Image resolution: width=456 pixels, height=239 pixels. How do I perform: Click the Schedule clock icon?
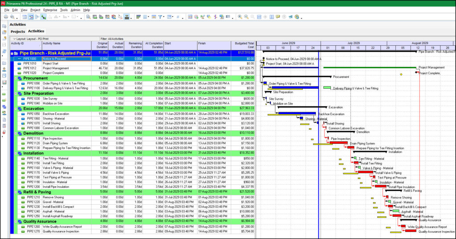[196, 17]
